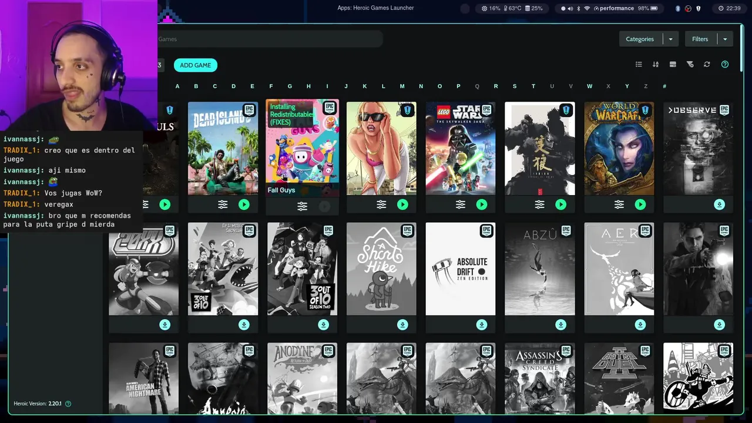The height and width of the screenshot is (423, 752).
Task: Sort library by installed status
Action: click(673, 65)
